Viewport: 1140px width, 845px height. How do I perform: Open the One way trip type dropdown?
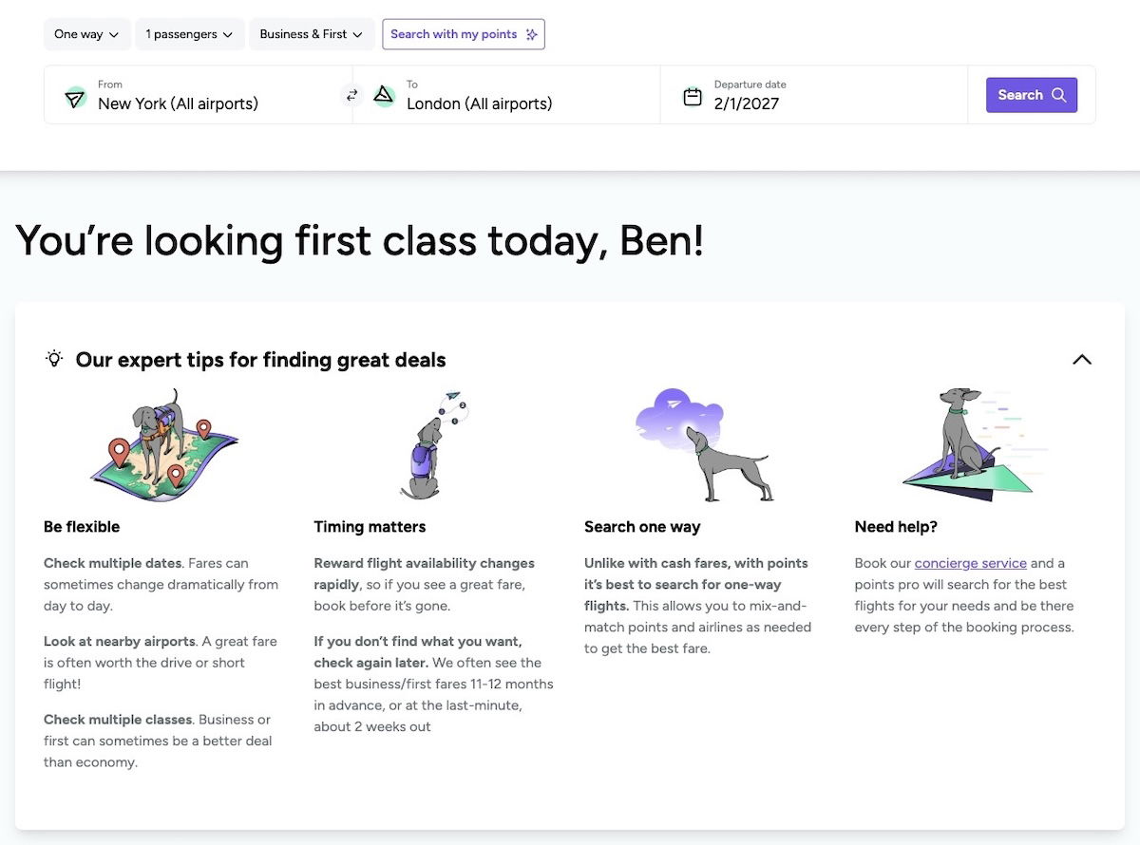tap(86, 34)
